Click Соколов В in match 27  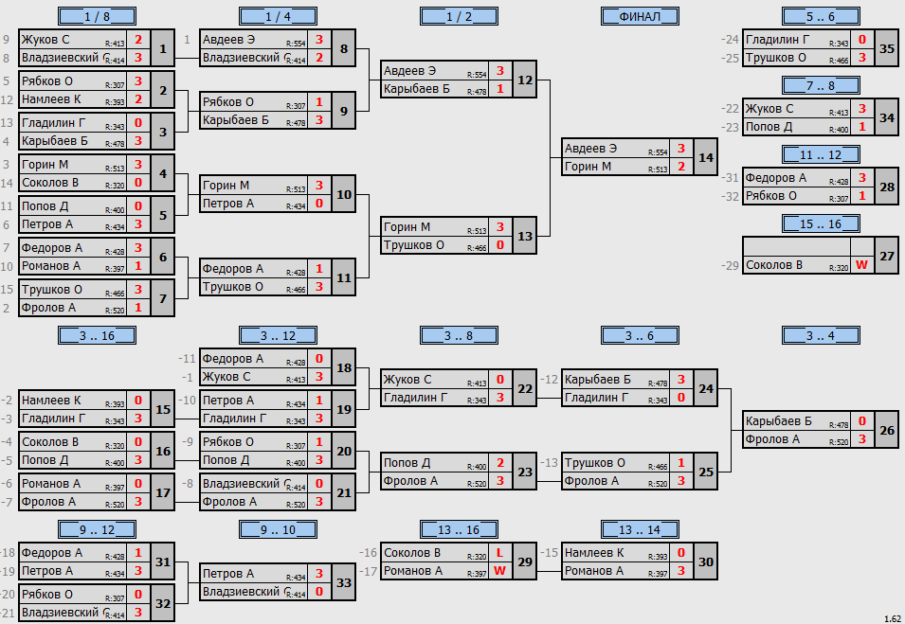click(x=773, y=265)
